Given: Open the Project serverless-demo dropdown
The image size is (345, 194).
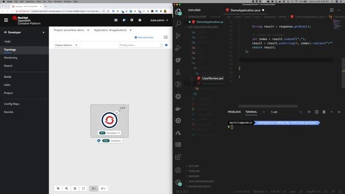Looking at the screenshot, I should pos(72,30).
